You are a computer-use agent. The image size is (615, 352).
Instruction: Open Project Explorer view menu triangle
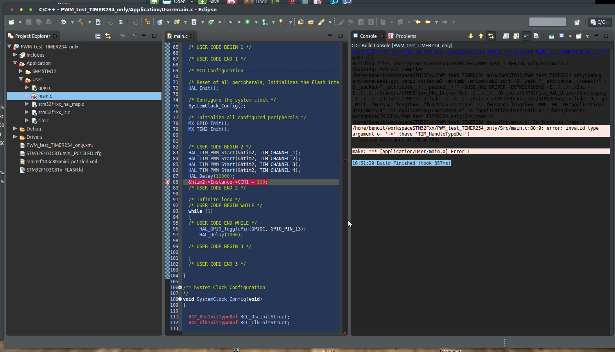pos(135,36)
